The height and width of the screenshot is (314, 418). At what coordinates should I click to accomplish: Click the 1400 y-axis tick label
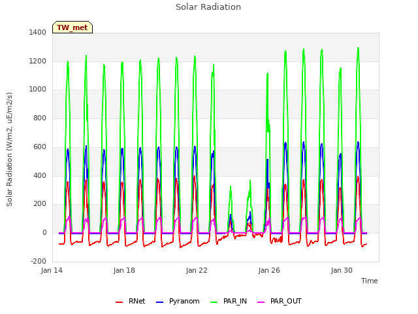tap(38, 32)
